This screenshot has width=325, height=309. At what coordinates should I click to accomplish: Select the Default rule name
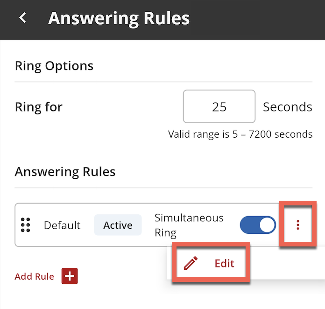coord(62,225)
